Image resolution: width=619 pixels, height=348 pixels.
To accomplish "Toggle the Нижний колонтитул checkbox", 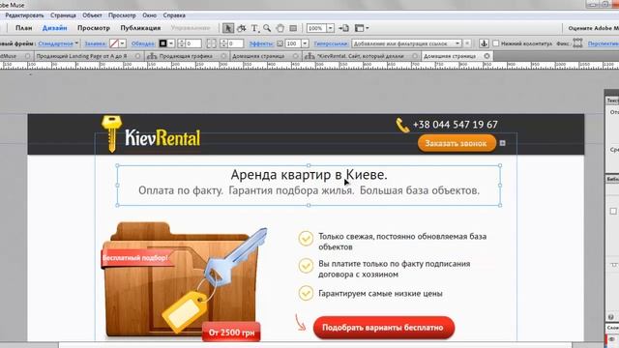I will [x=496, y=43].
